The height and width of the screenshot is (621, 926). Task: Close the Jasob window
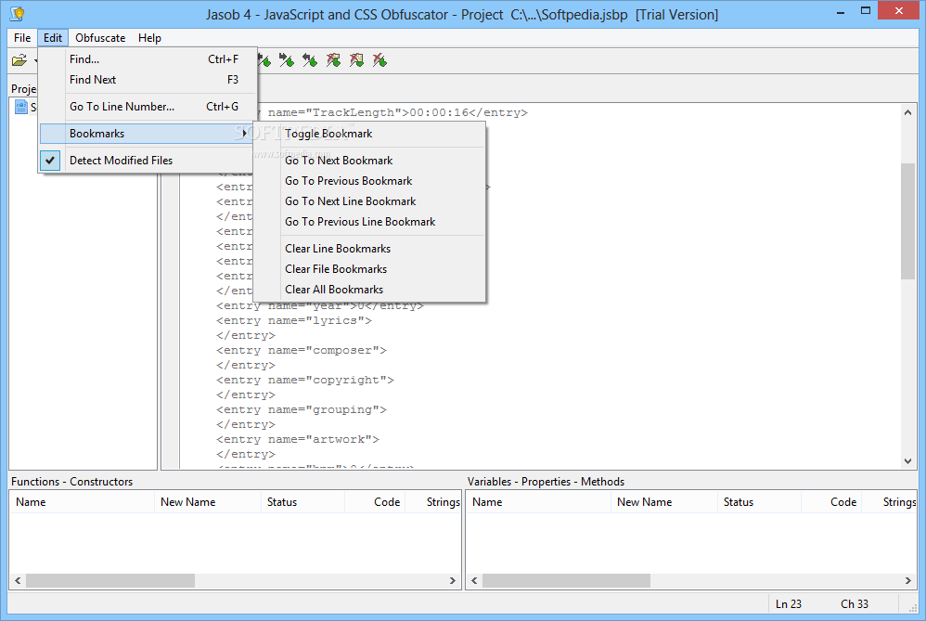coord(899,10)
